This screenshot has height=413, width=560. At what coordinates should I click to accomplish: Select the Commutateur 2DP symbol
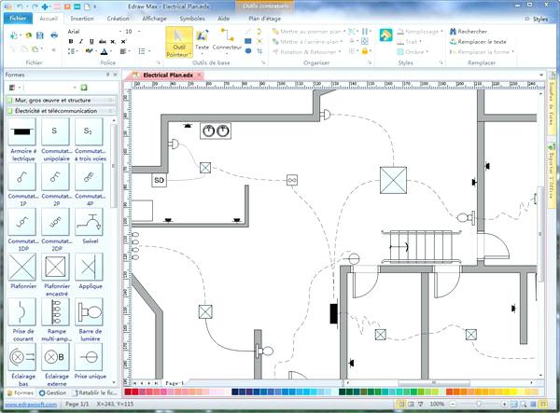point(55,222)
